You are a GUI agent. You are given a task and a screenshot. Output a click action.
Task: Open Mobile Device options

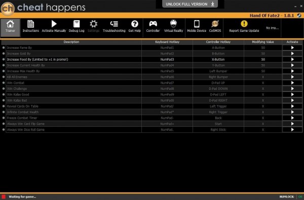click(197, 26)
